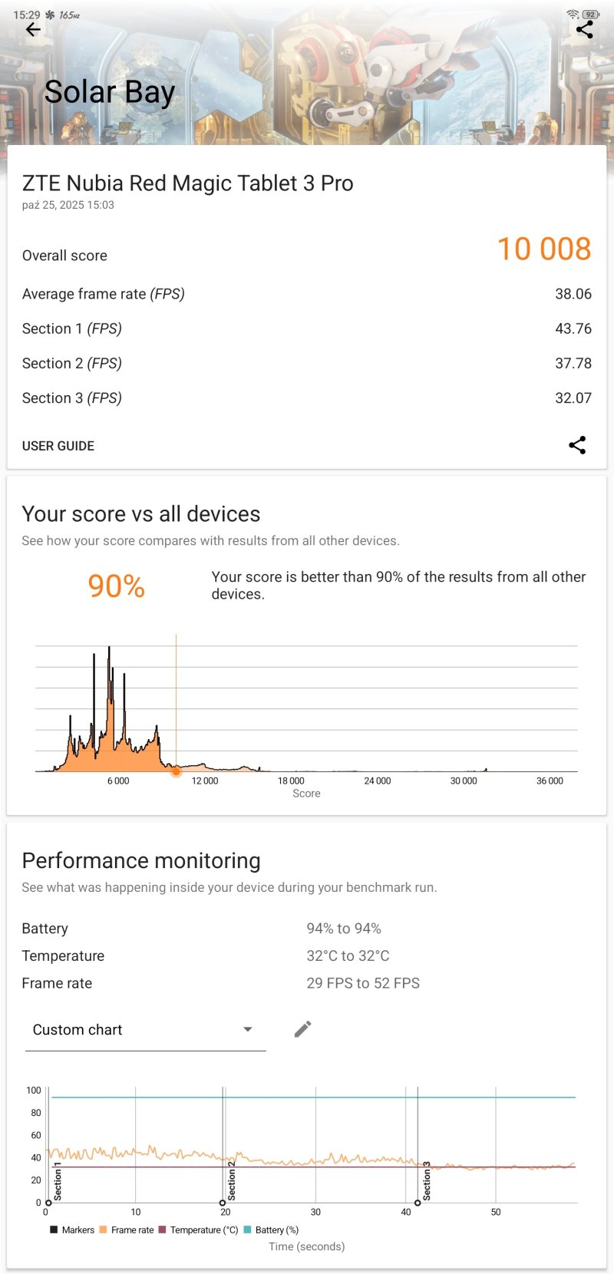Tap the Wi-Fi status icon
The height and width of the screenshot is (1274, 614).
coord(573,15)
